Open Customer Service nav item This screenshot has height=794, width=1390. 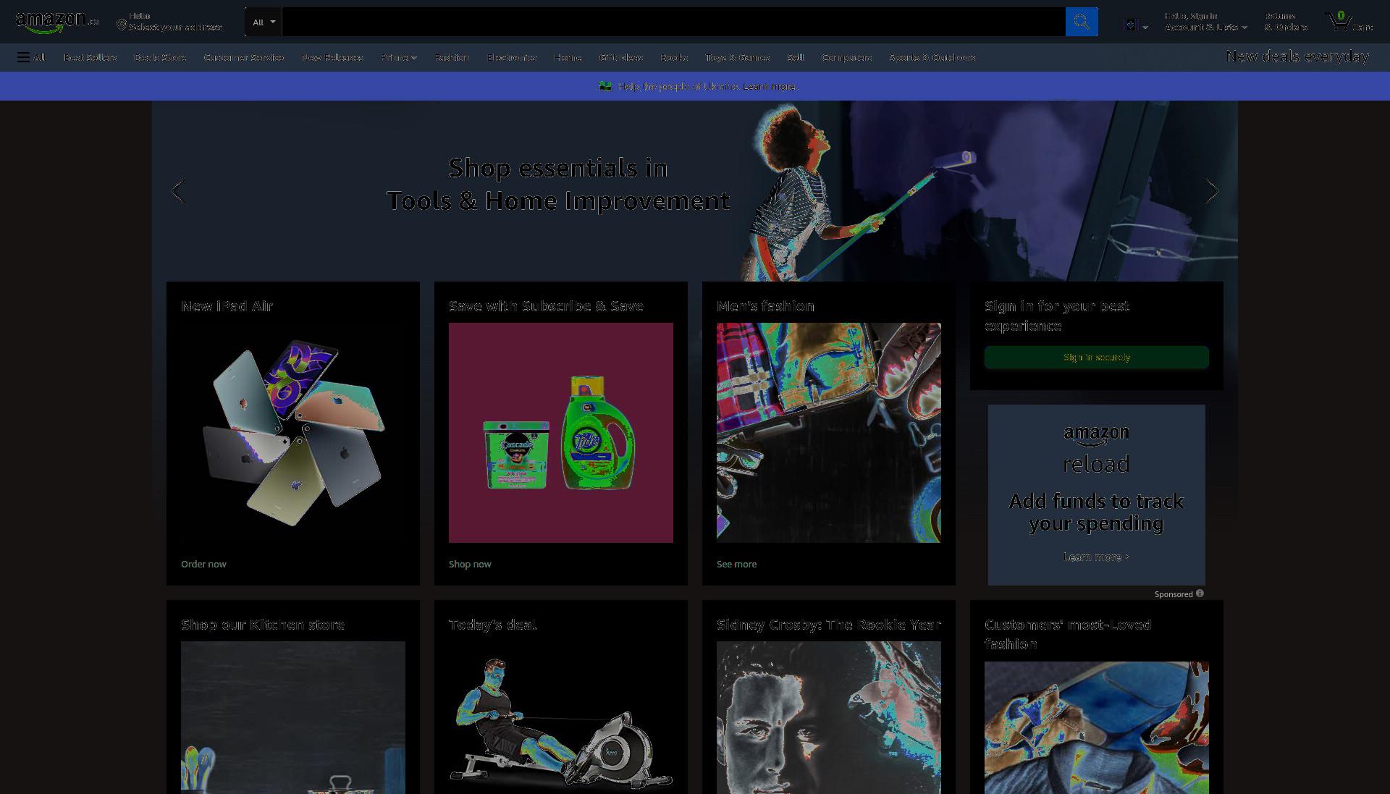(x=244, y=57)
